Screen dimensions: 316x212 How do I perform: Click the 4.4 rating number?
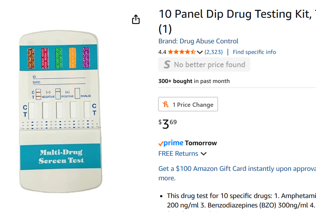point(162,52)
